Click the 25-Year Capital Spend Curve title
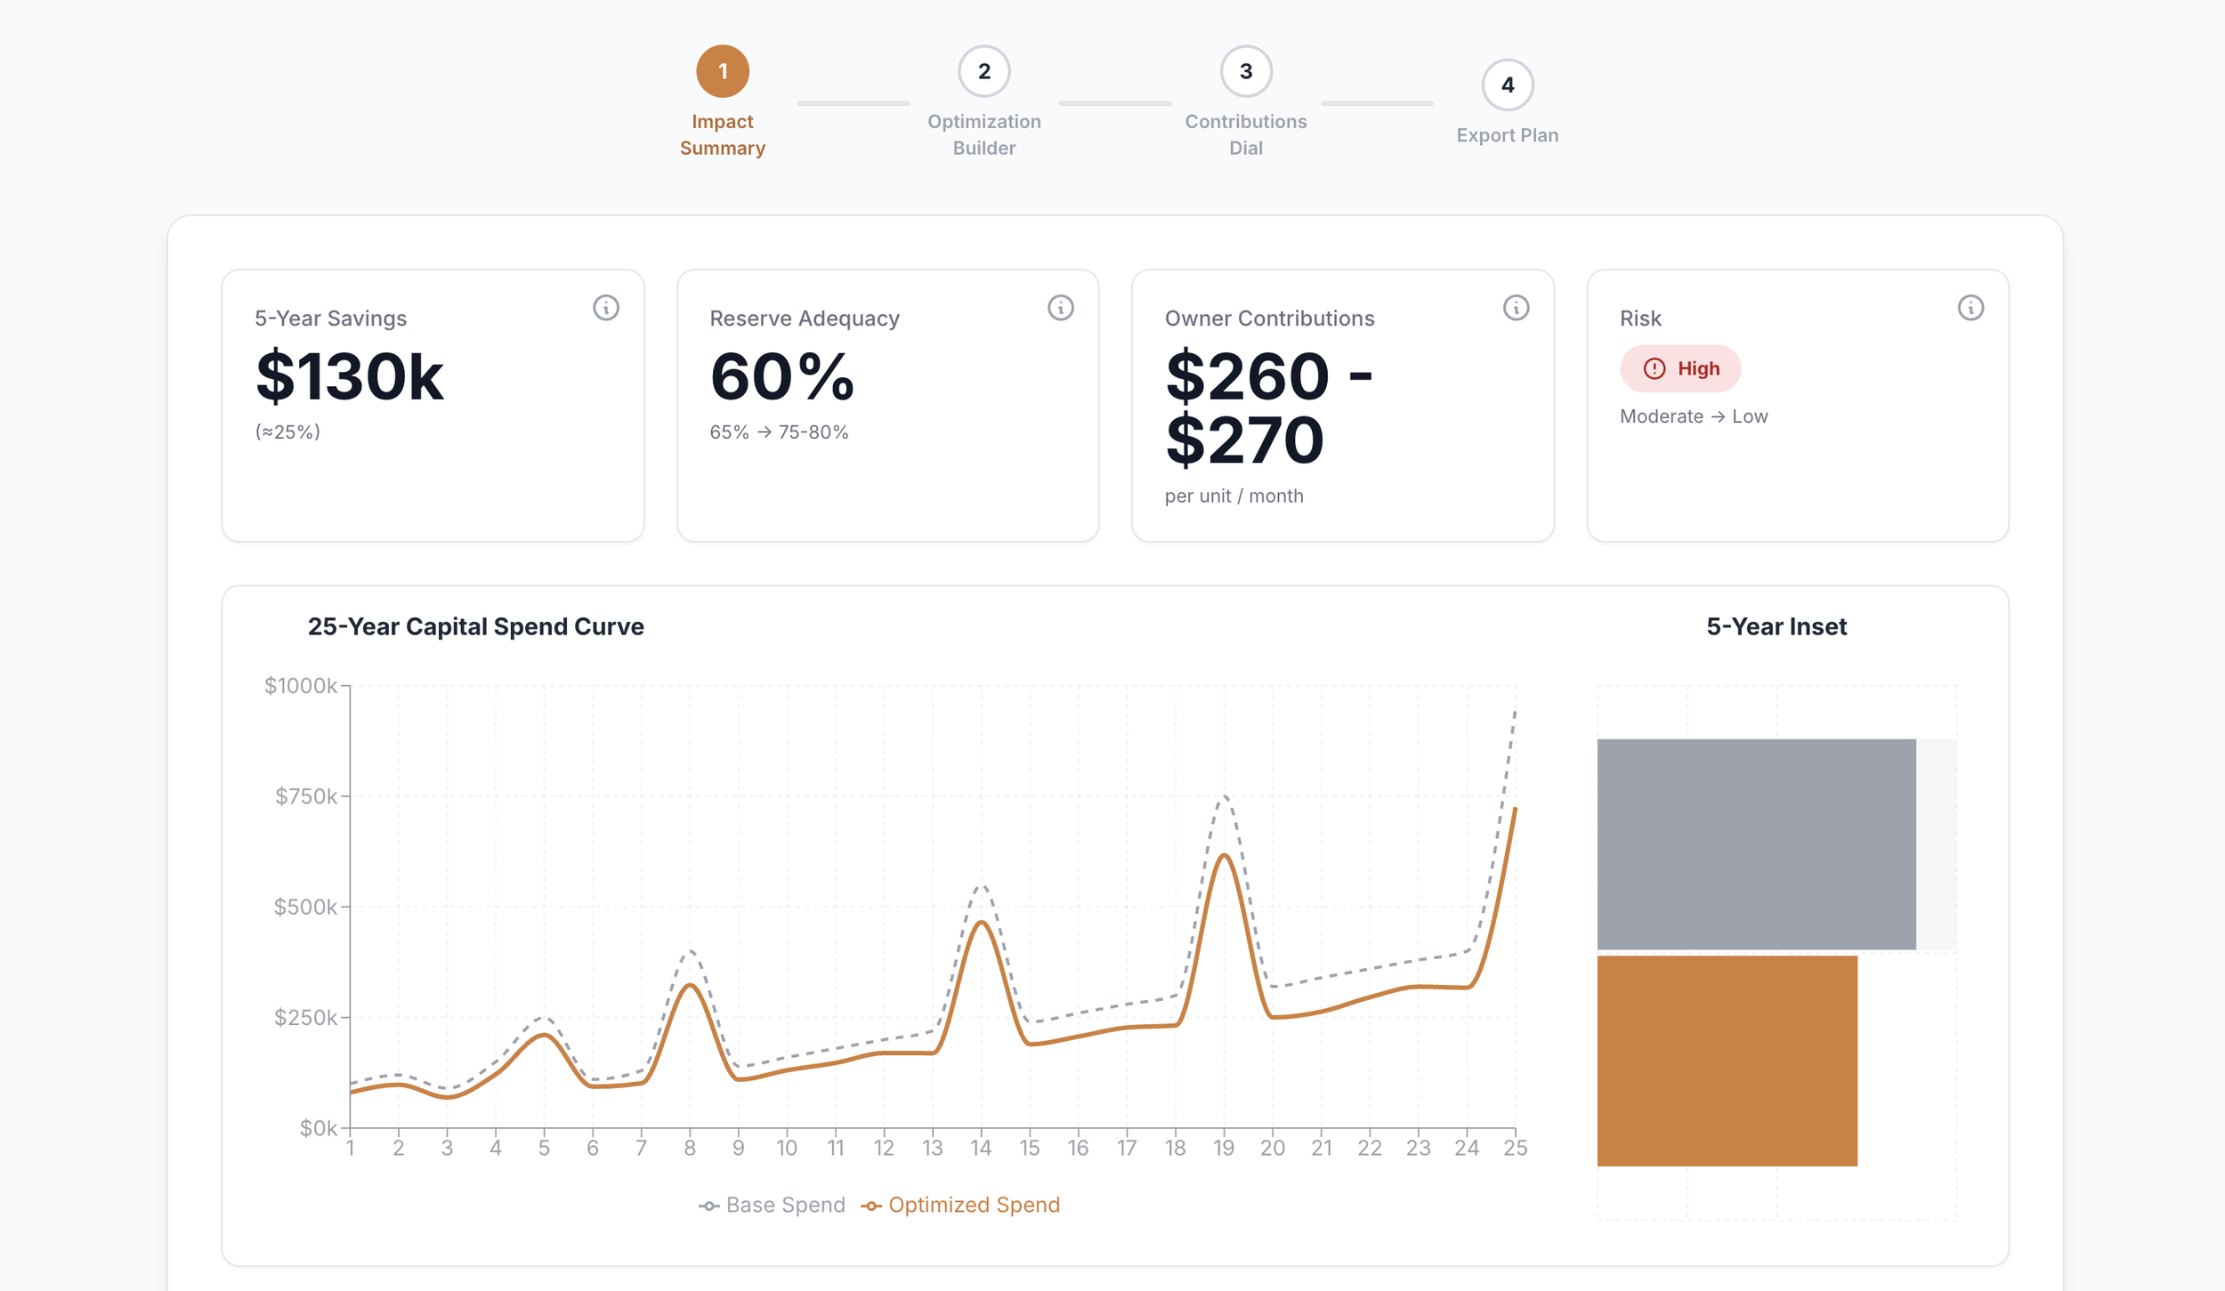Image resolution: width=2225 pixels, height=1291 pixels. pyautogui.click(x=475, y=626)
